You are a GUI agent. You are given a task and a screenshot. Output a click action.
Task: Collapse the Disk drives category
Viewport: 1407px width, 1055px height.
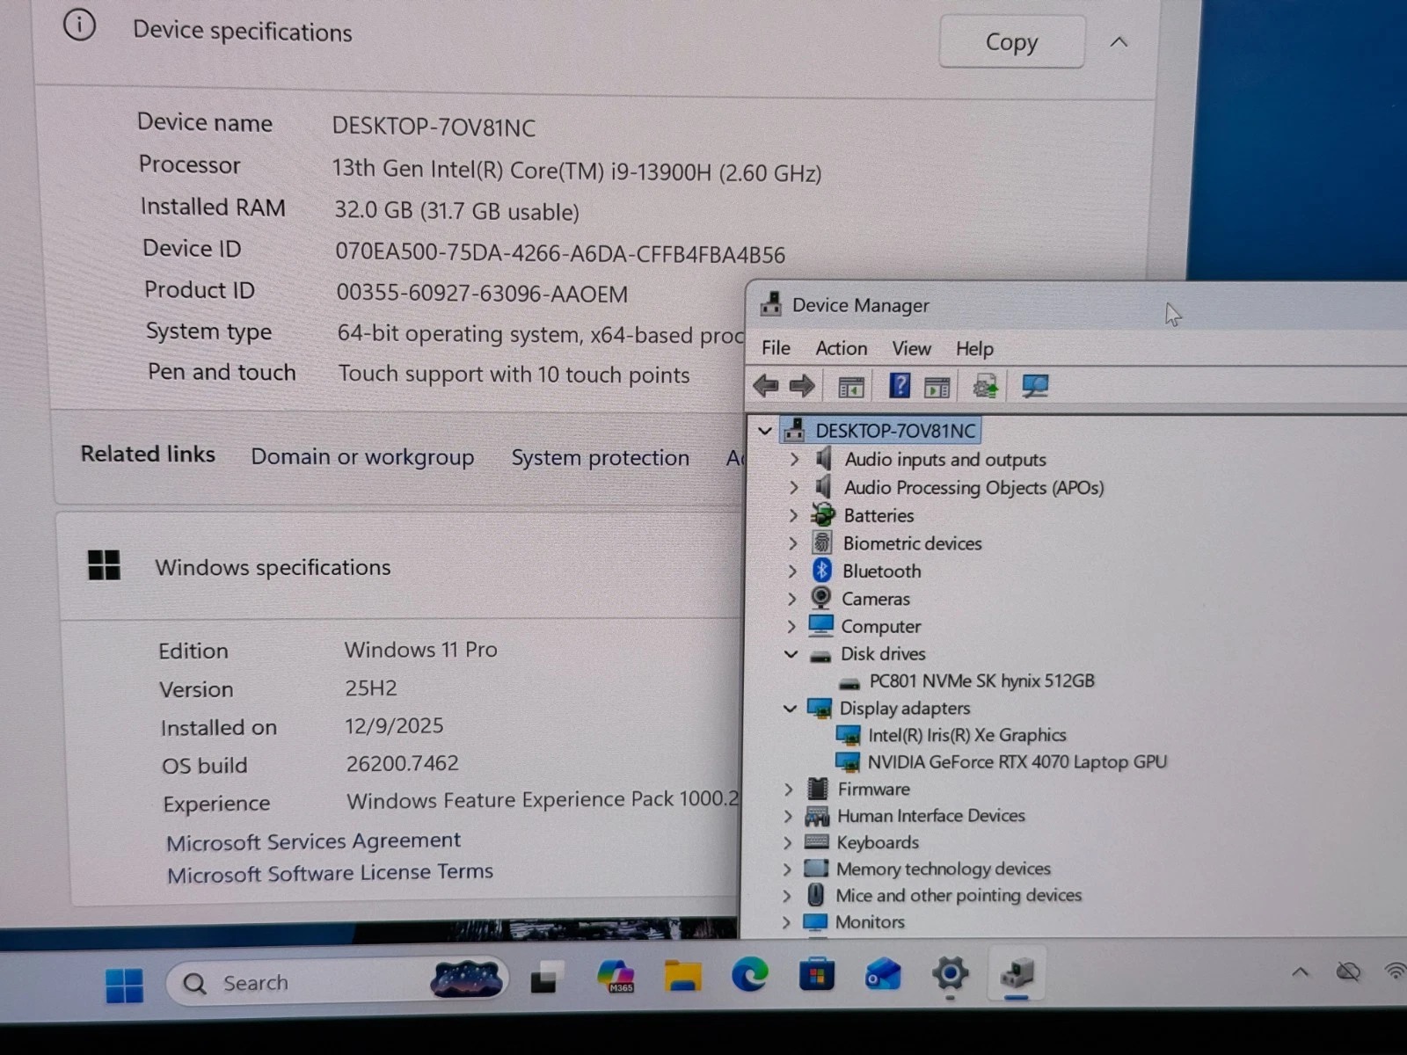click(791, 654)
